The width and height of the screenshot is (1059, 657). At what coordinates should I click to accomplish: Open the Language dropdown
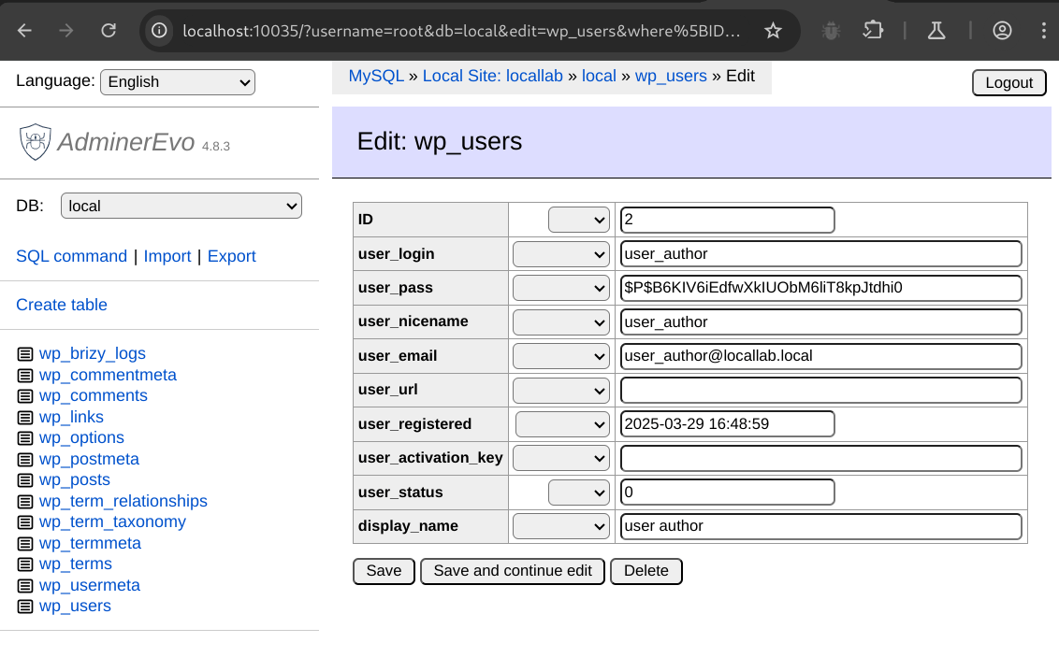178,82
